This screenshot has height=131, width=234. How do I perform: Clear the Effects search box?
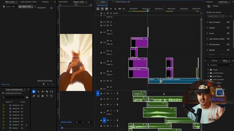(x=231, y=65)
